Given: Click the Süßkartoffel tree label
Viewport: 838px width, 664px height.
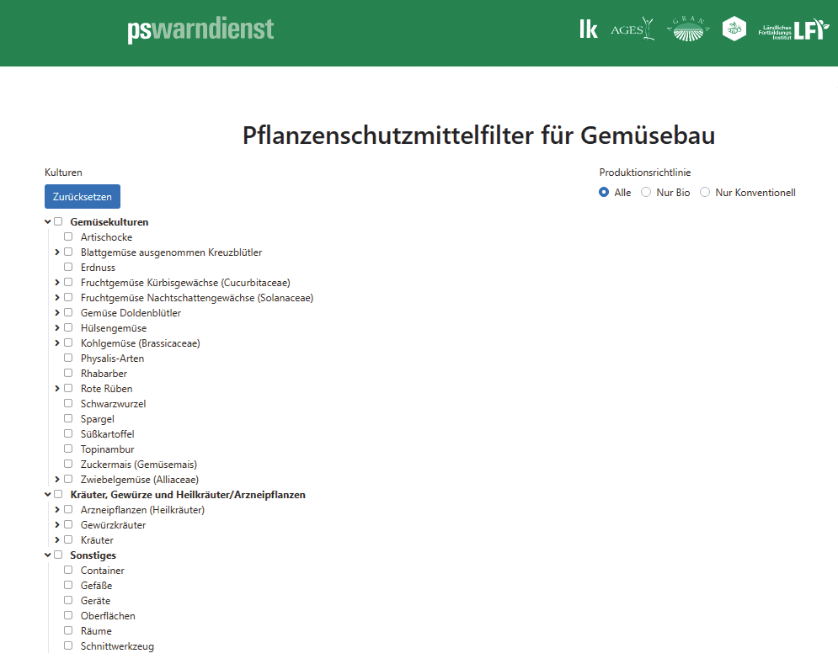Looking at the screenshot, I should coord(107,434).
